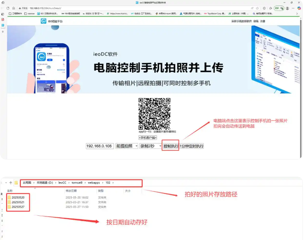Open the 工程图制作 bookmark

click(x=15, y=14)
